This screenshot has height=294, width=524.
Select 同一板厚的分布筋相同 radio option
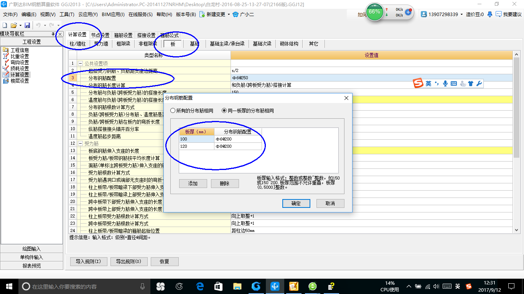click(248, 111)
